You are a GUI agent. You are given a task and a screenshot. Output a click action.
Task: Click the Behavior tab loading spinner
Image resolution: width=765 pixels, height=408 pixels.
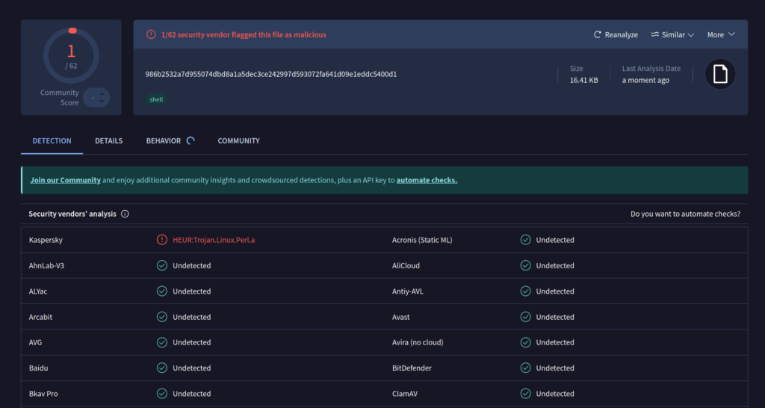[x=191, y=140]
